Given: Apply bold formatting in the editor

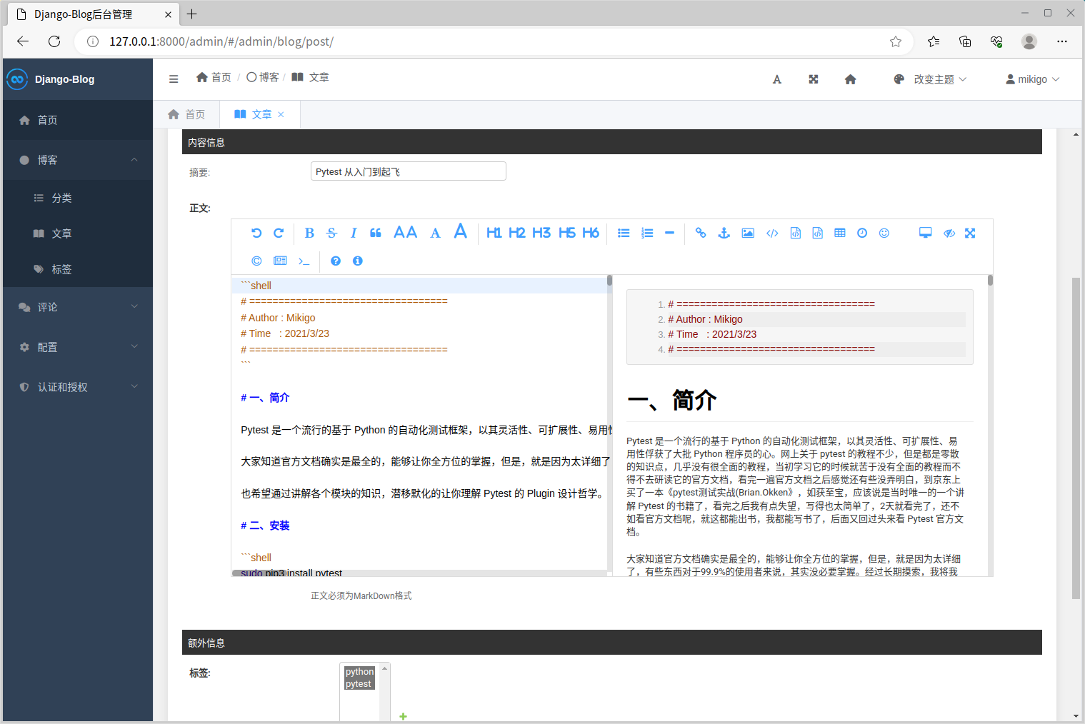Looking at the screenshot, I should [309, 233].
